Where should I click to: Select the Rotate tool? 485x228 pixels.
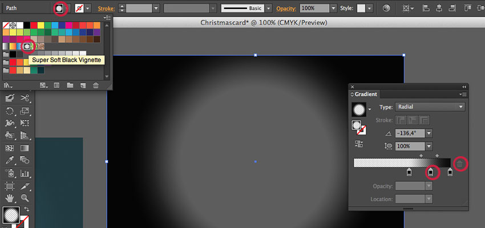point(10,111)
